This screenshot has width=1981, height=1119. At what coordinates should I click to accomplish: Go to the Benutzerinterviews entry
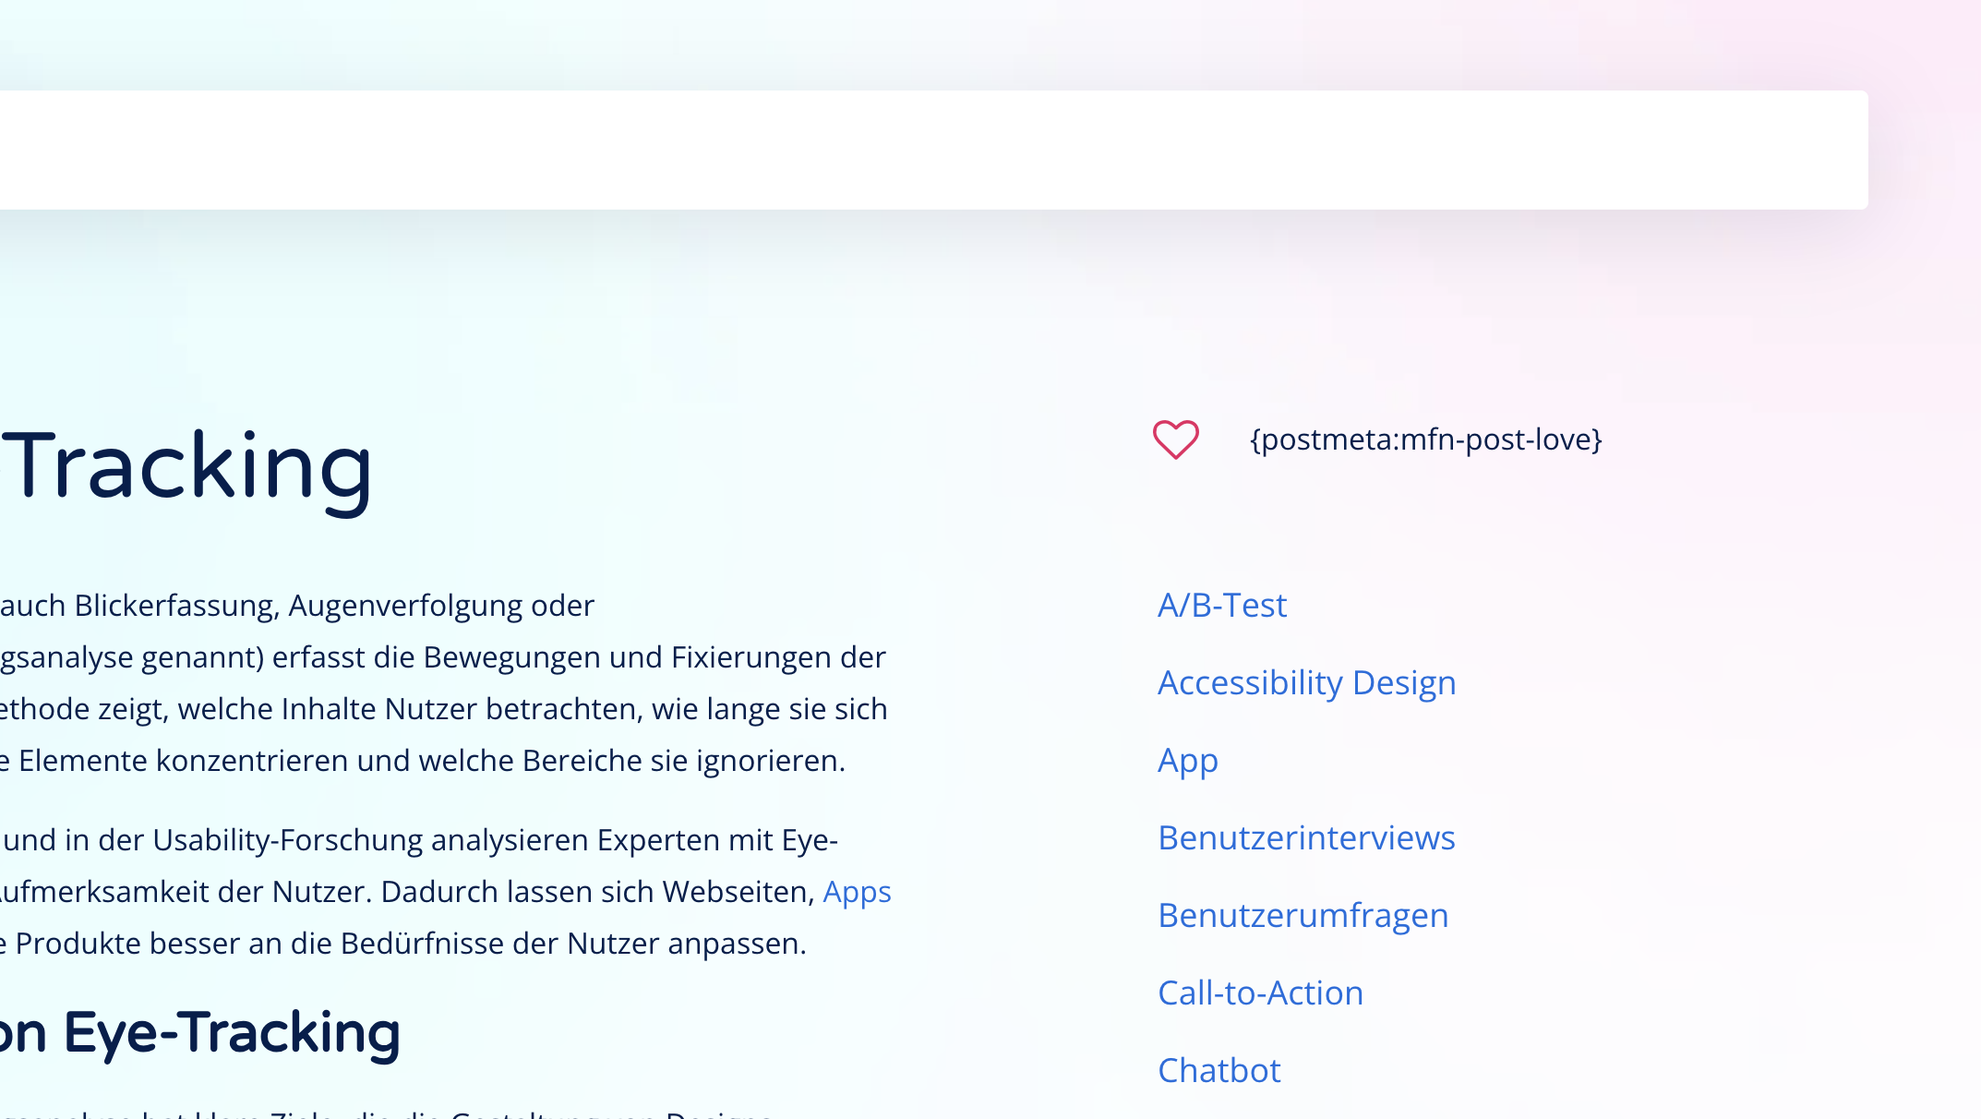click(1305, 838)
